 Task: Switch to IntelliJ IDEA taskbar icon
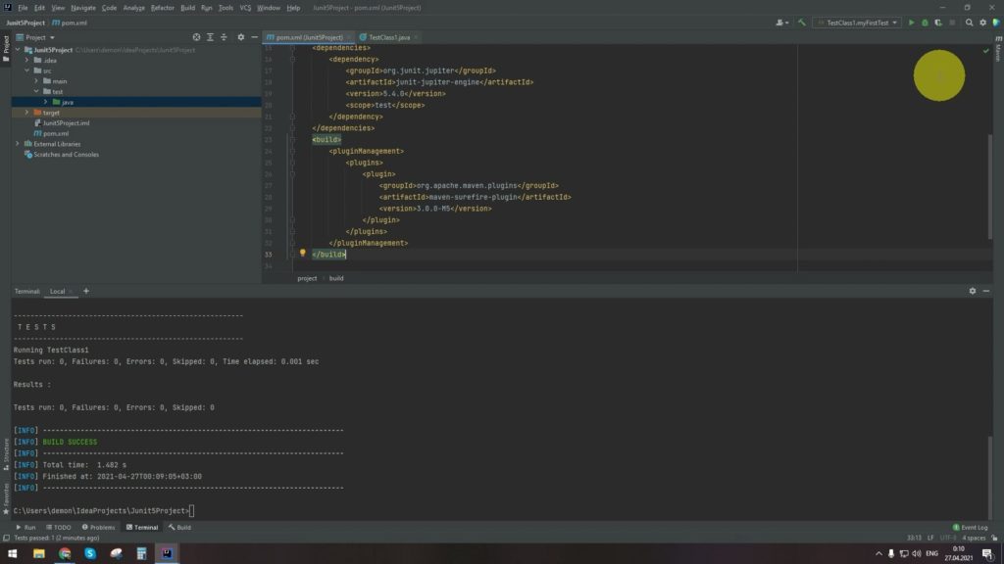167,554
